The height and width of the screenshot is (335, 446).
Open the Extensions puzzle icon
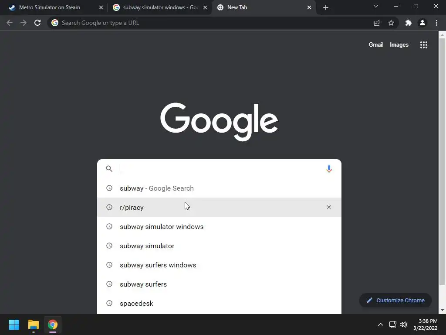(409, 23)
